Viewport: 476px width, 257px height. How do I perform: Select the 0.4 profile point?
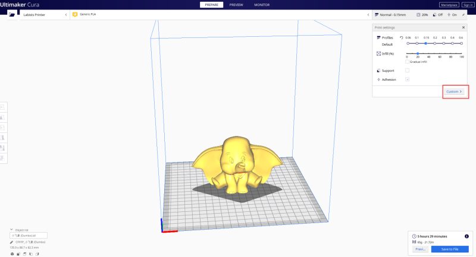coord(452,43)
